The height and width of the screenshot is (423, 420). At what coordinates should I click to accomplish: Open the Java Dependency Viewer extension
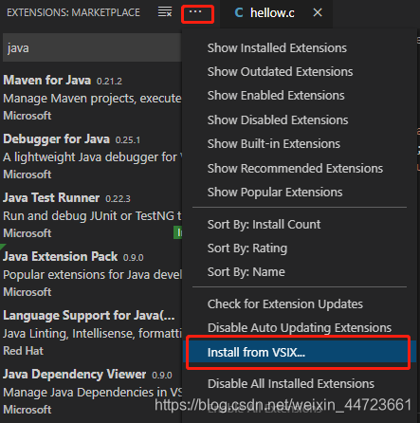75,375
